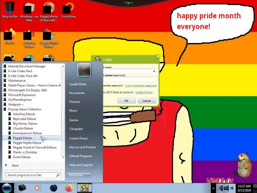Open Pictures from Start menu

click(75, 102)
